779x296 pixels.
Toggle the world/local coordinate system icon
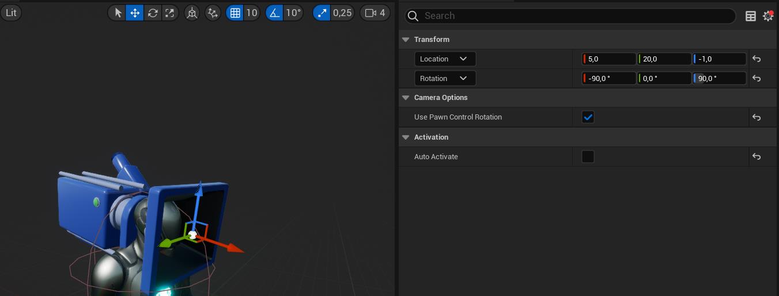coord(192,13)
